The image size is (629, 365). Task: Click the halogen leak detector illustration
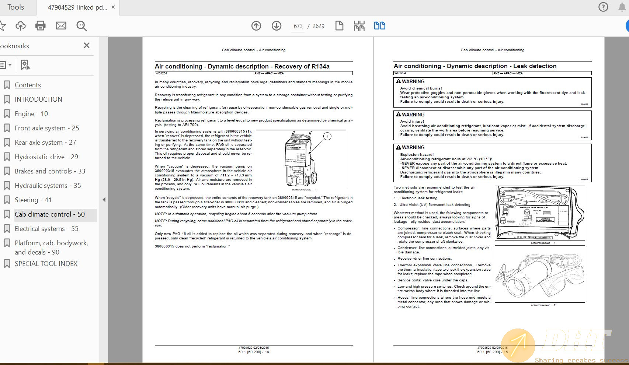coord(540,213)
